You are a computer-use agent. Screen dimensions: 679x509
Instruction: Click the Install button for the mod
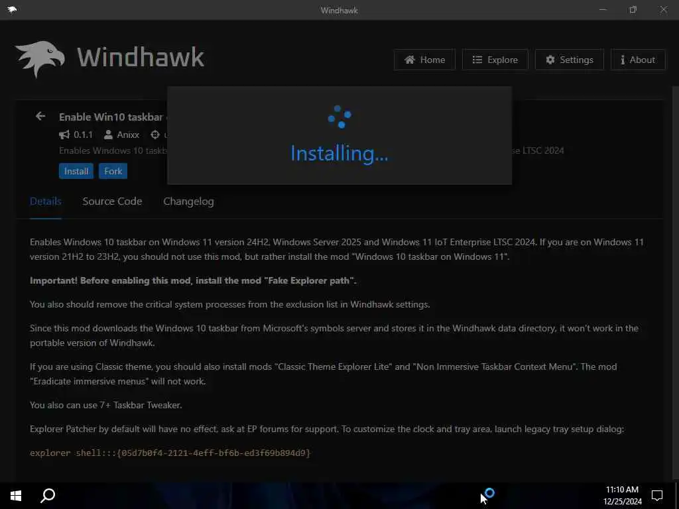[76, 171]
